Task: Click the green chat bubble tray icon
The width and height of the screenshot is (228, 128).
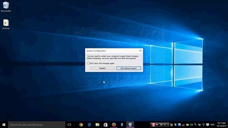Action: (188, 125)
